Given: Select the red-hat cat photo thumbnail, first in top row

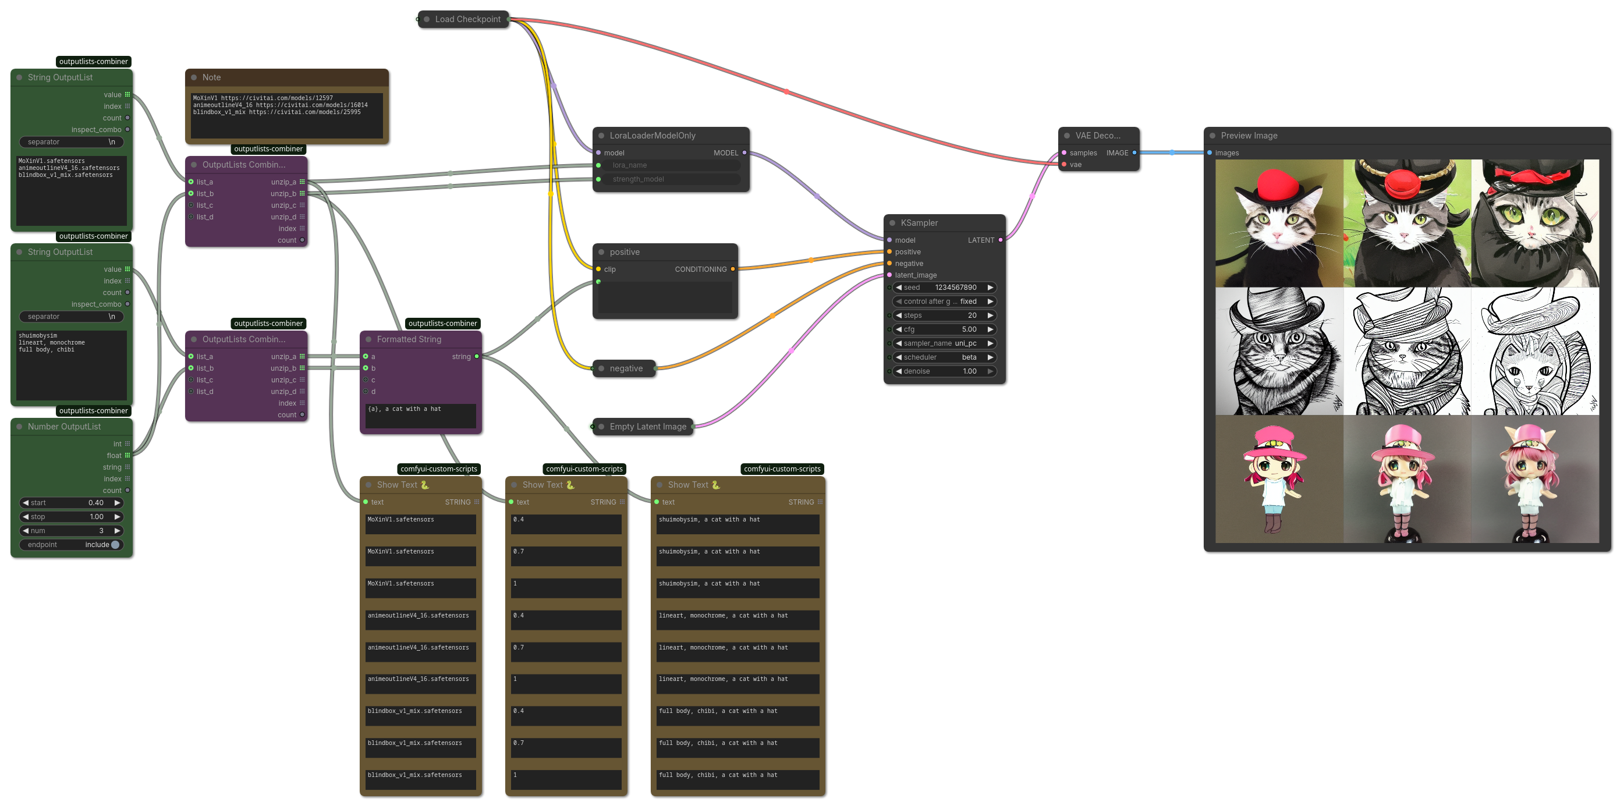Looking at the screenshot, I should (1279, 223).
